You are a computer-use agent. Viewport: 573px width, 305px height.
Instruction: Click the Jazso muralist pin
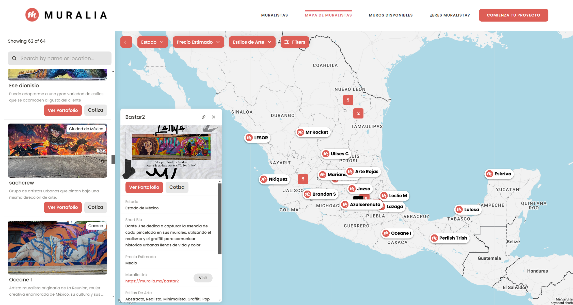(360, 189)
